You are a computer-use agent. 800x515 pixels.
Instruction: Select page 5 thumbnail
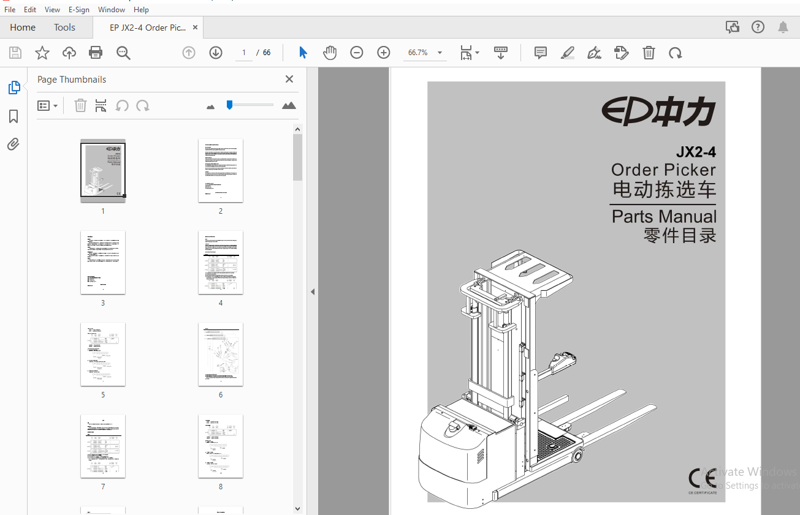pos(103,354)
